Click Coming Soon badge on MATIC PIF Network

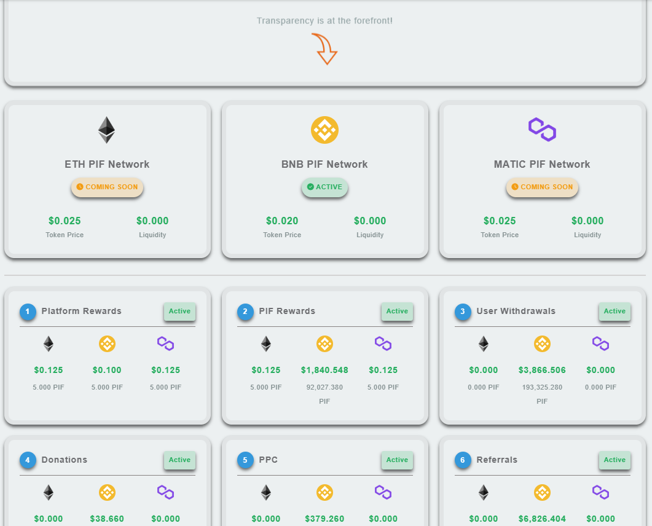click(542, 187)
